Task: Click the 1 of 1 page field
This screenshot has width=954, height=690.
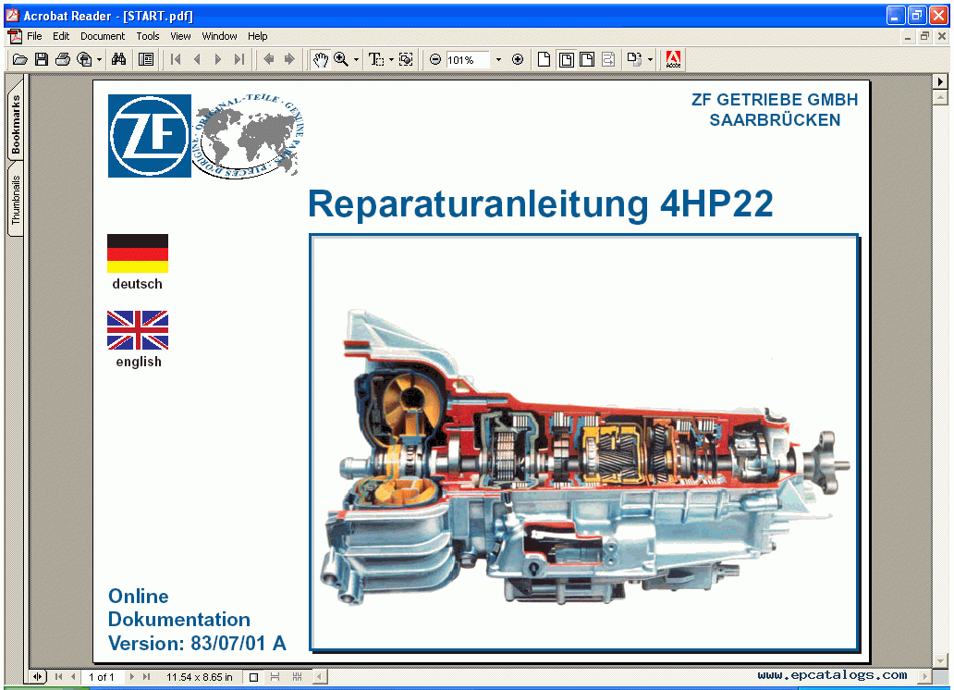Action: click(102, 677)
